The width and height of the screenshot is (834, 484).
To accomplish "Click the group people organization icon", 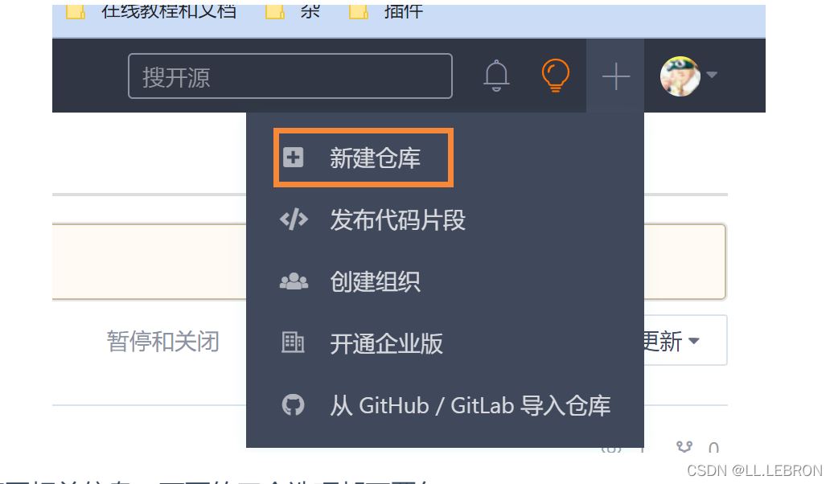I will 294,281.
